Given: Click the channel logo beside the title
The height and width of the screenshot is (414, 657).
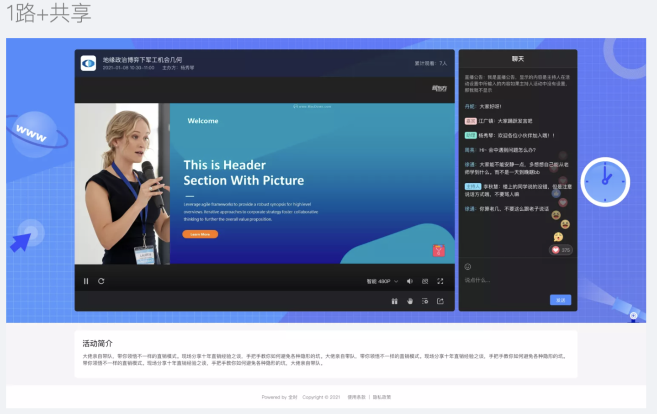Looking at the screenshot, I should (x=89, y=63).
